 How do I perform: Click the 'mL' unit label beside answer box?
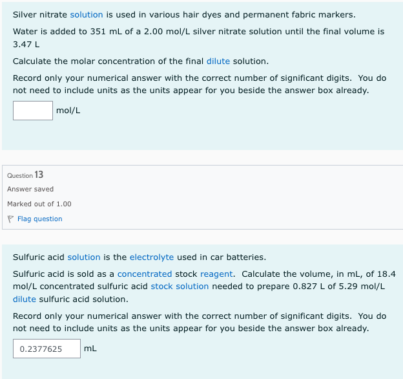pyautogui.click(x=90, y=349)
